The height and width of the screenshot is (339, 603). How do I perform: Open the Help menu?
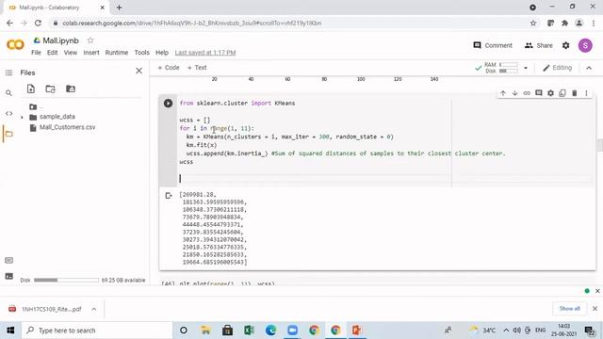pyautogui.click(x=162, y=53)
